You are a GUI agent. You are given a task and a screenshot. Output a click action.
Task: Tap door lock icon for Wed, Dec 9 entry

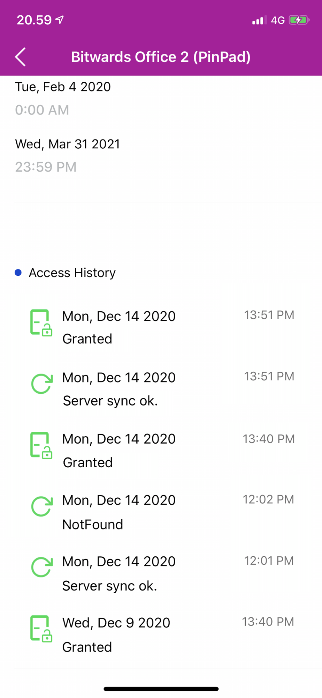41,629
